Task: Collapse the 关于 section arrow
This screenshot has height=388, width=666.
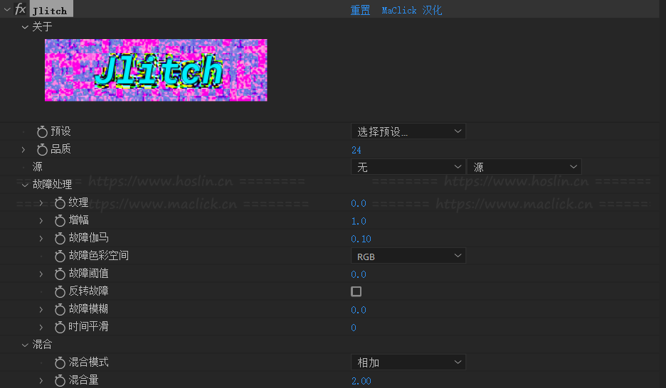Action: click(x=25, y=27)
